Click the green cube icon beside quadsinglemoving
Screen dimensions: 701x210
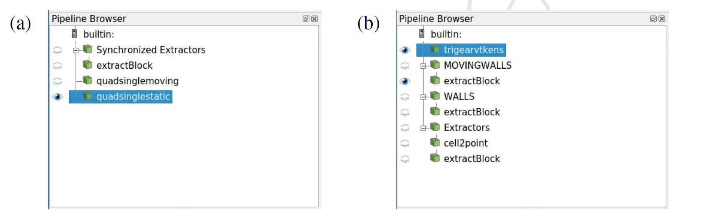87,80
